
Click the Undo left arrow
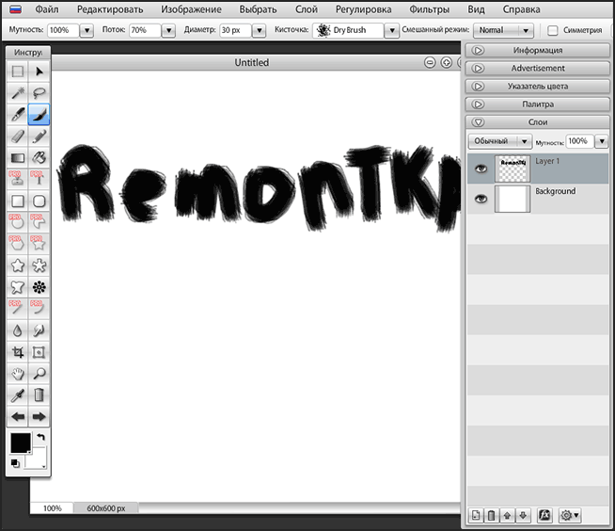coord(17,417)
